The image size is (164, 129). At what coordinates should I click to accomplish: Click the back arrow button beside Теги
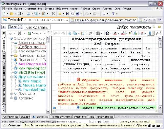tap(4, 27)
